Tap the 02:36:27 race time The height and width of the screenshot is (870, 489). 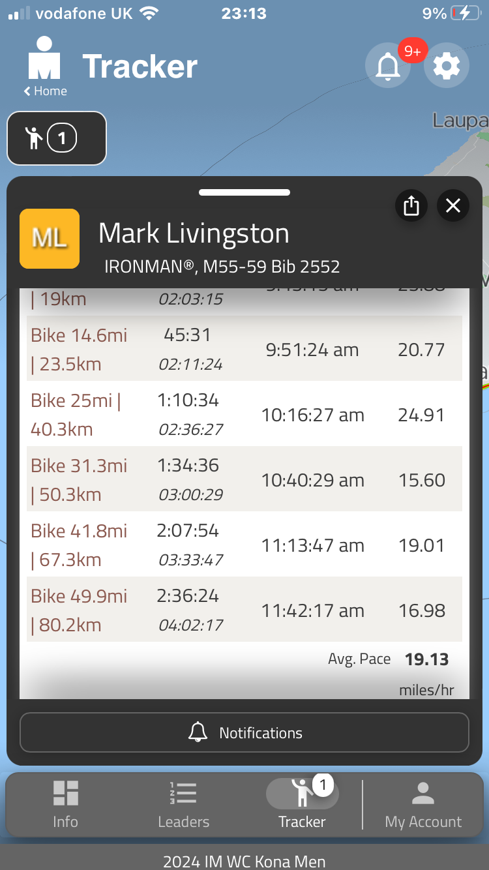tap(191, 430)
